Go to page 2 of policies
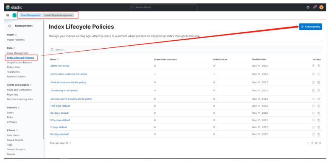This screenshot has width=334, height=162. 316,143
